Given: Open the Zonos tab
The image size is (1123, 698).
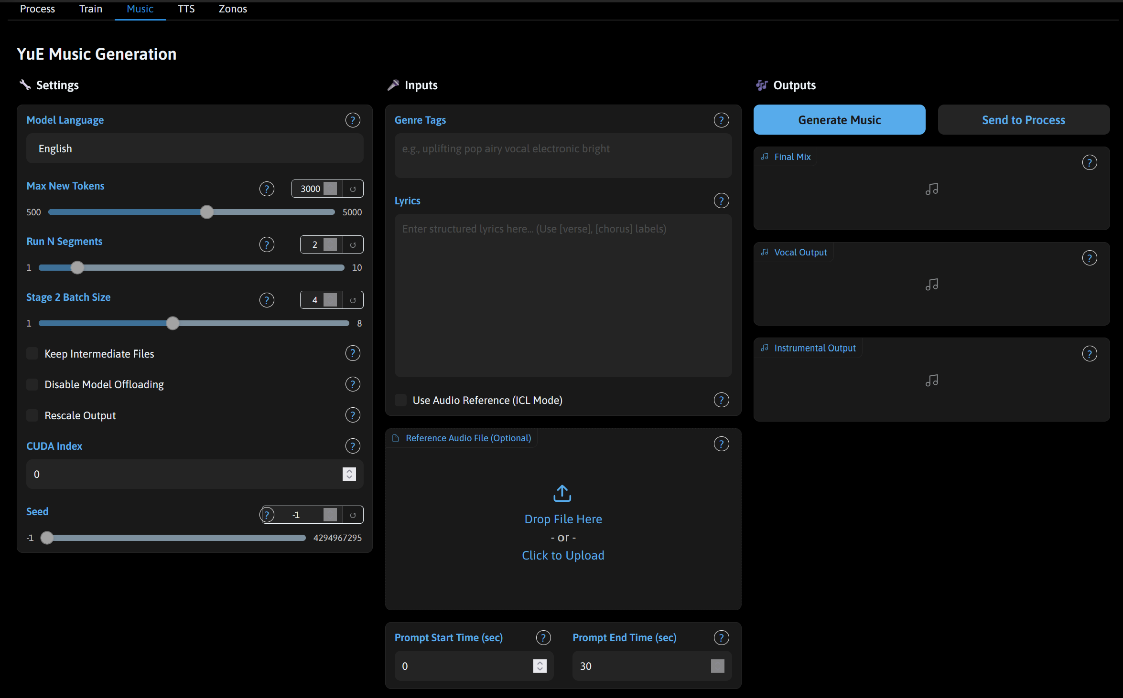Looking at the screenshot, I should pyautogui.click(x=232, y=9).
